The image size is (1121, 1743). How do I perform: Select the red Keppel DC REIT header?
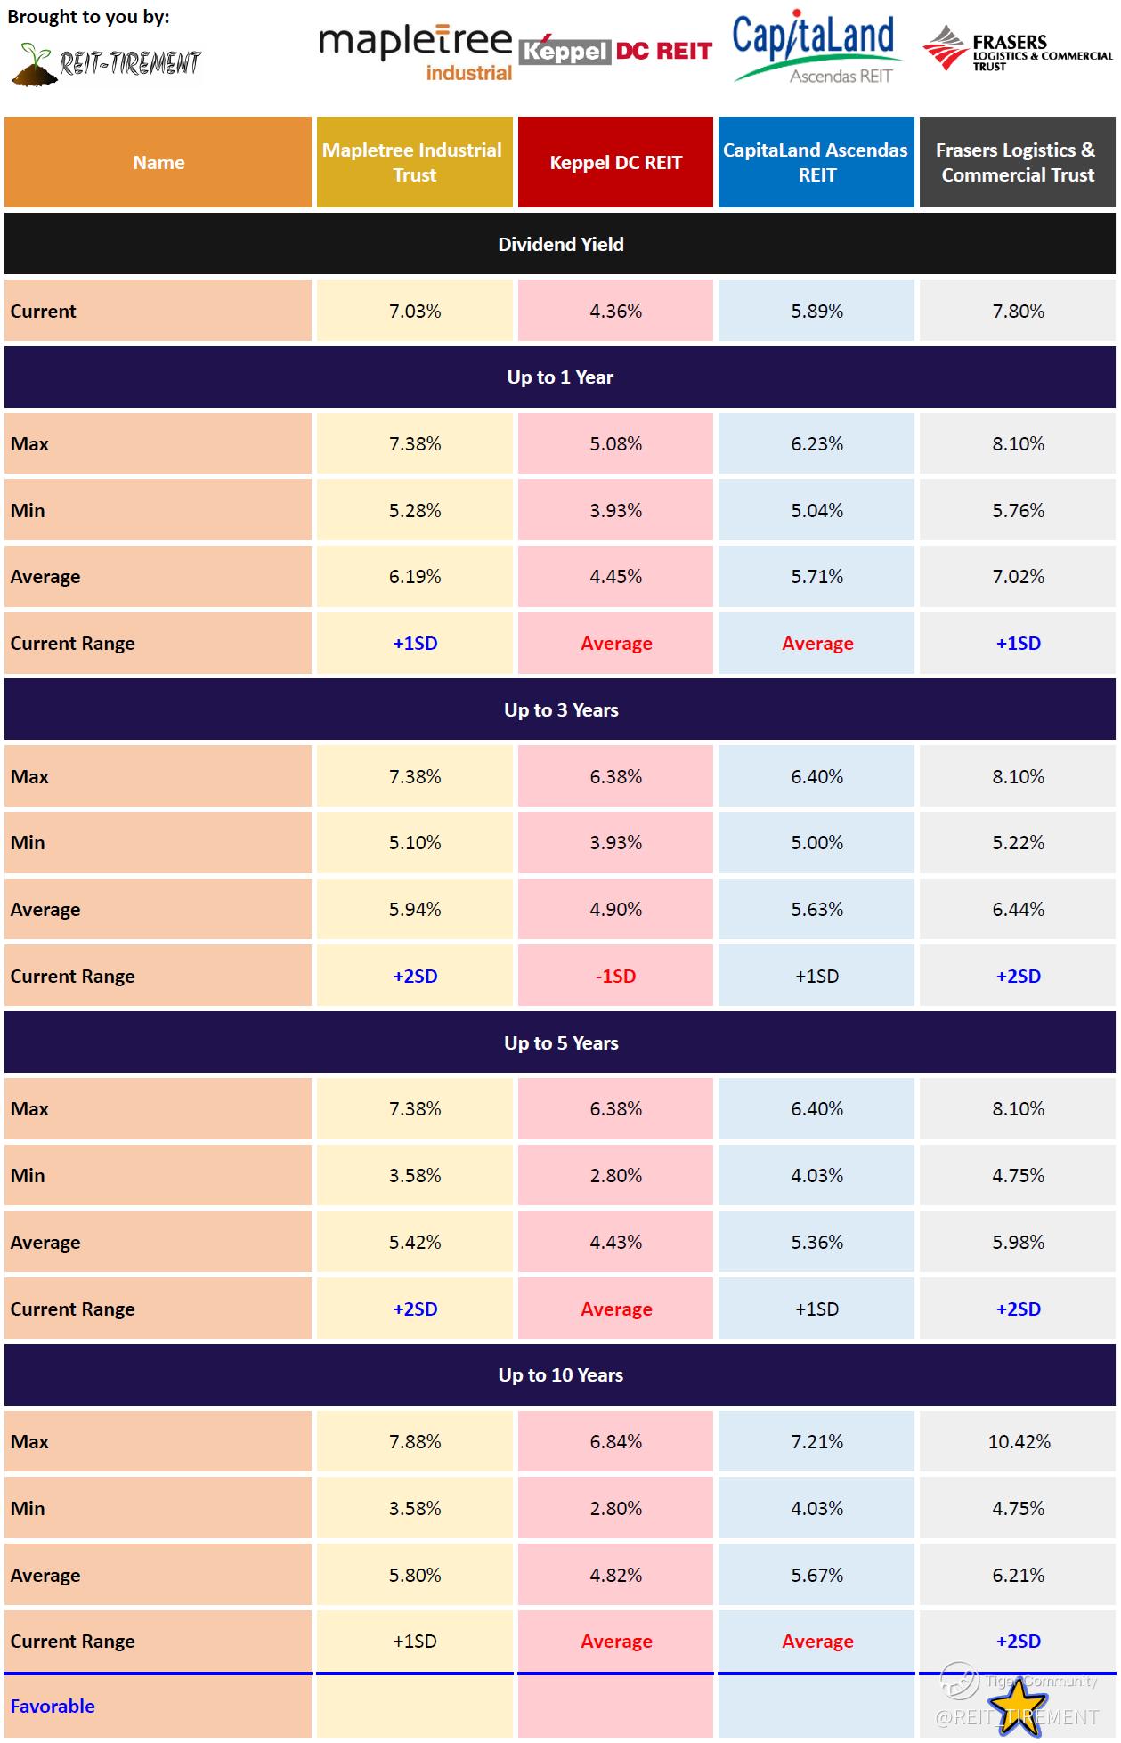pos(615,162)
